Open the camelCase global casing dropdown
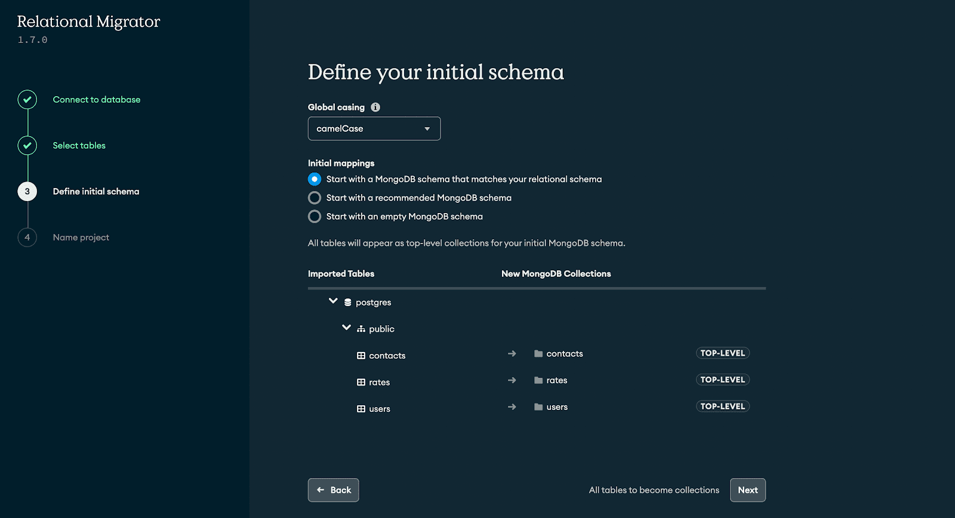 tap(374, 129)
